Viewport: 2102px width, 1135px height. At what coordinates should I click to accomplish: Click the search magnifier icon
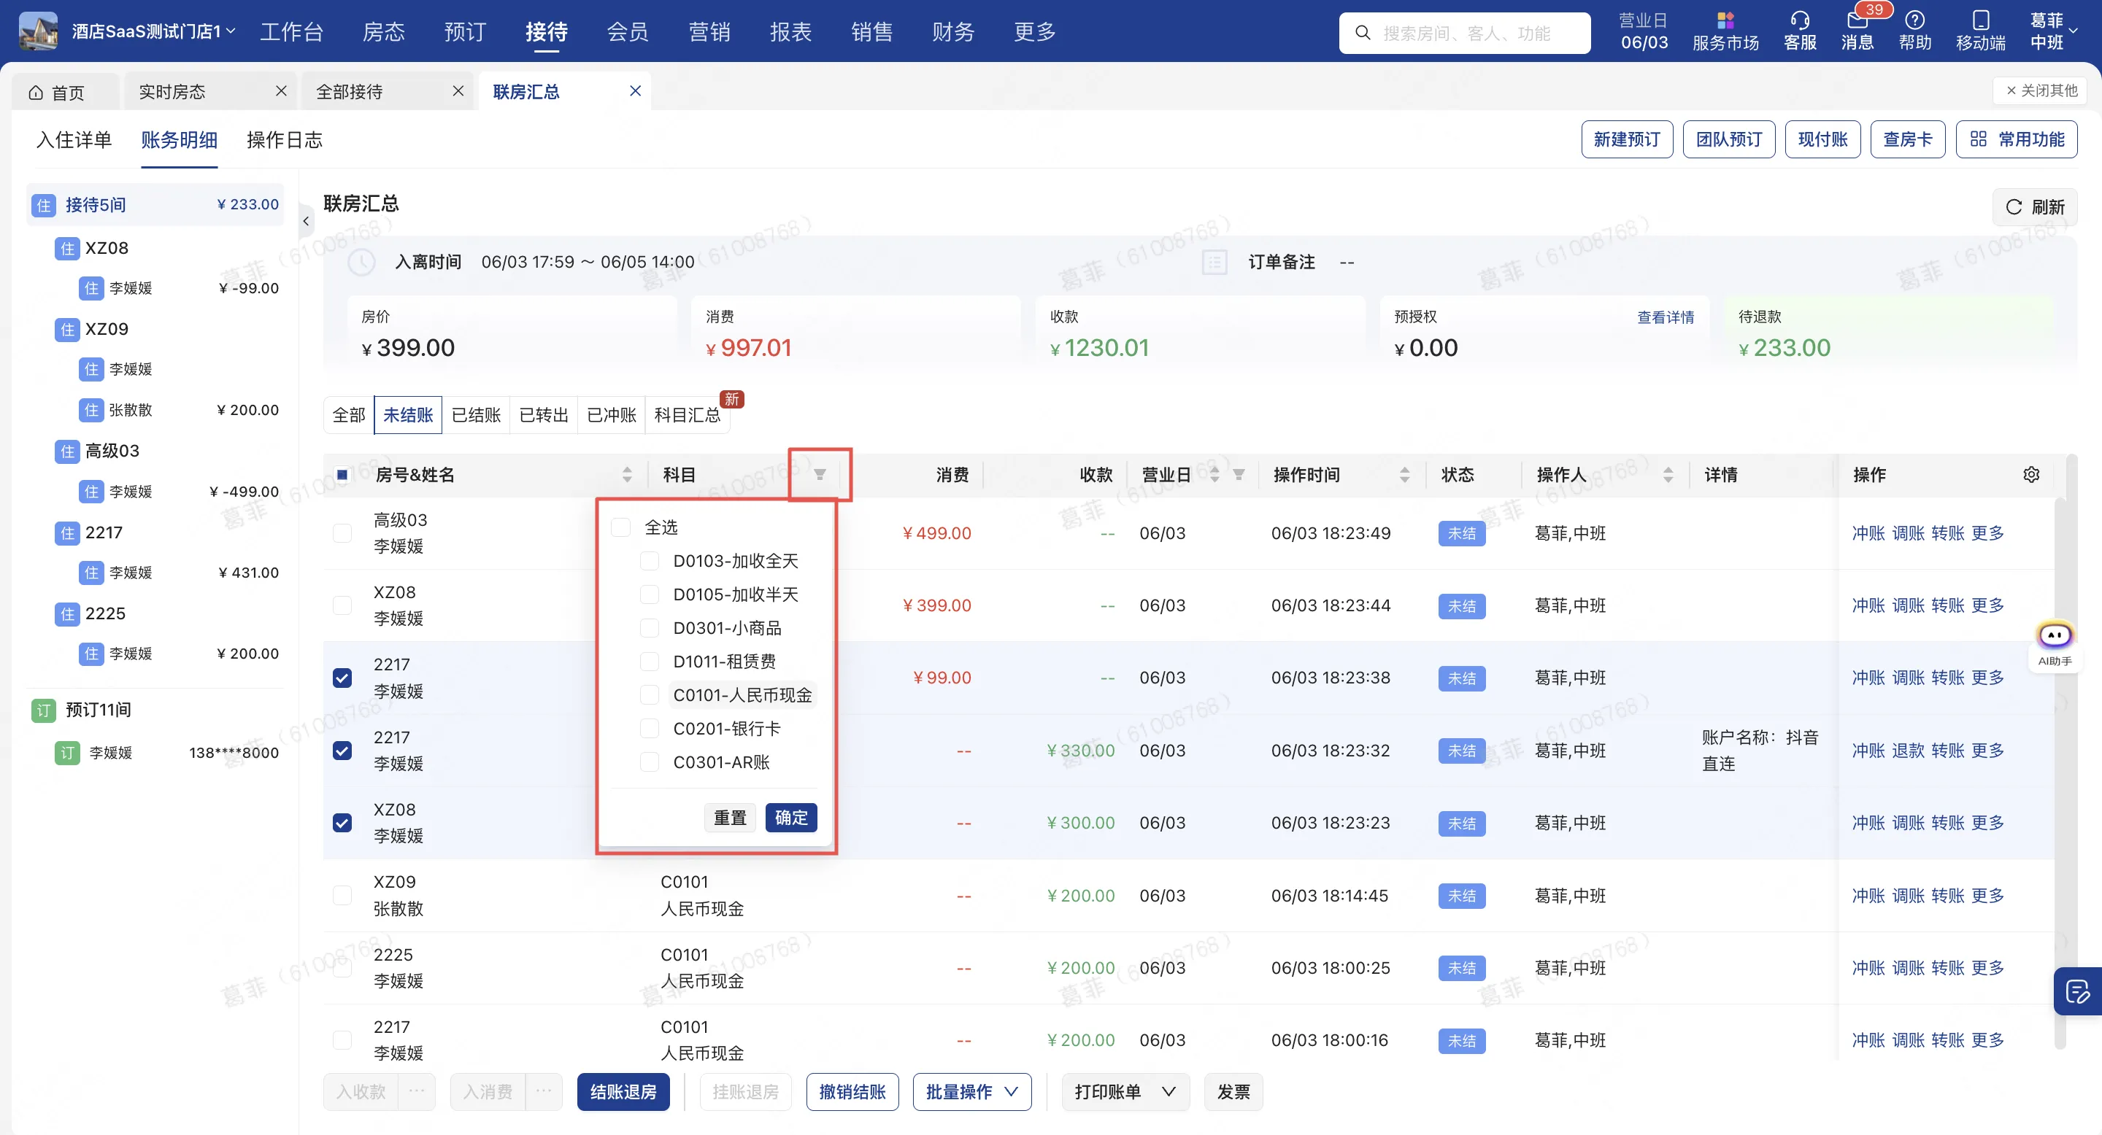click(x=1363, y=33)
